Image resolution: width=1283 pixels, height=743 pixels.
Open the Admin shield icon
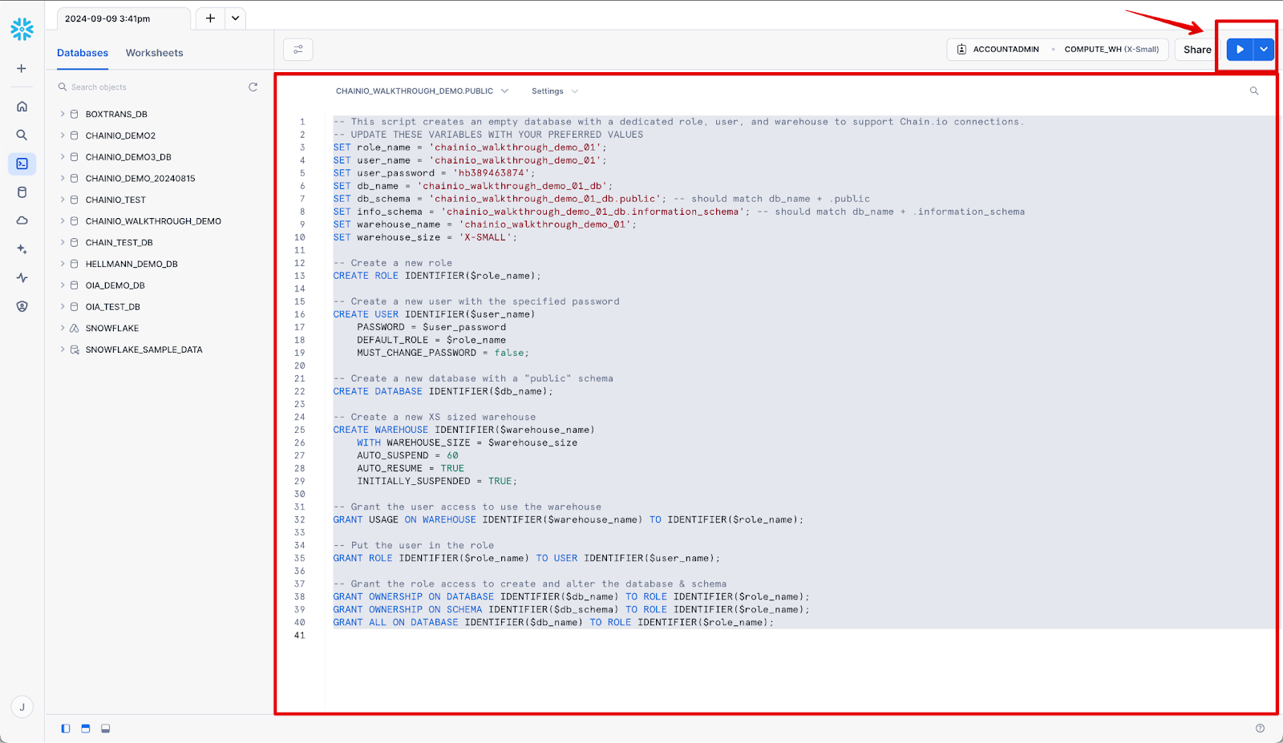tap(22, 306)
